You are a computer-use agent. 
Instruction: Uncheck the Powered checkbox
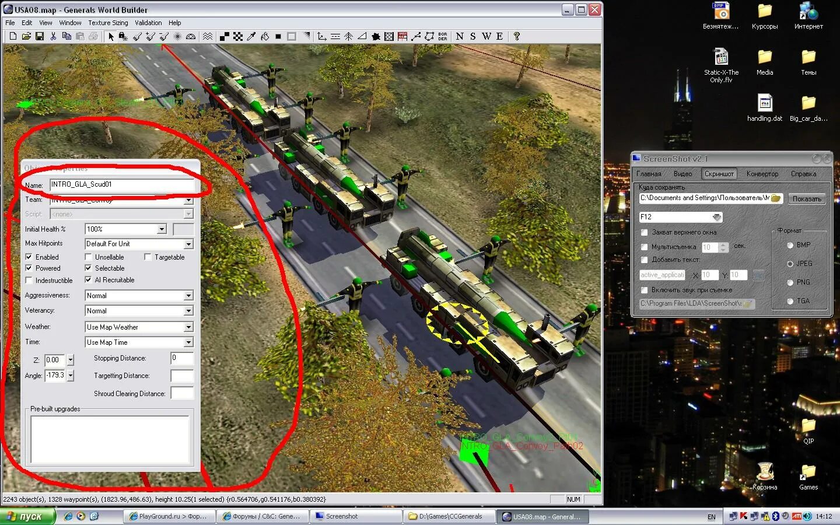click(x=29, y=268)
